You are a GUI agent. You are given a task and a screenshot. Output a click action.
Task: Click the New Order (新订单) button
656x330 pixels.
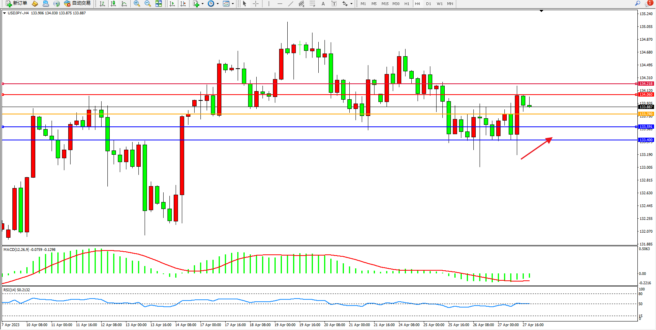point(16,3)
